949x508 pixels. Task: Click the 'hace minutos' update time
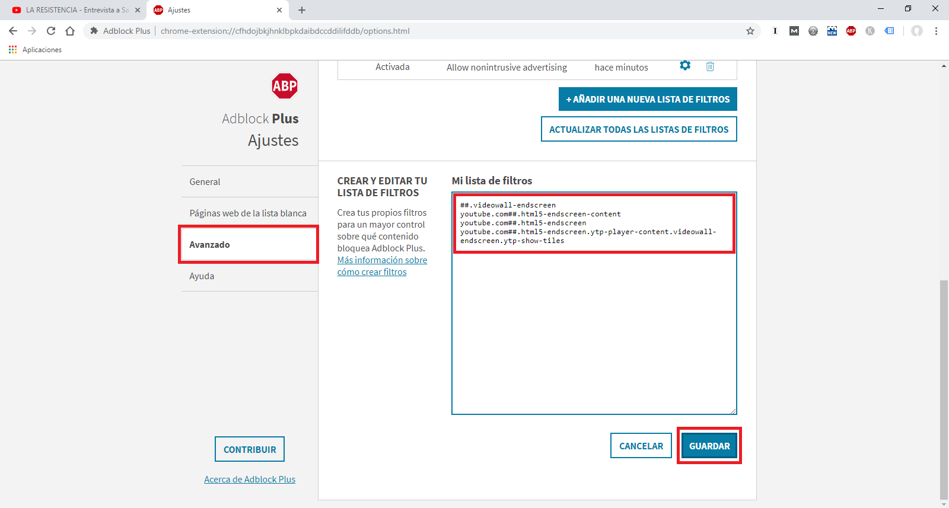[x=622, y=68]
